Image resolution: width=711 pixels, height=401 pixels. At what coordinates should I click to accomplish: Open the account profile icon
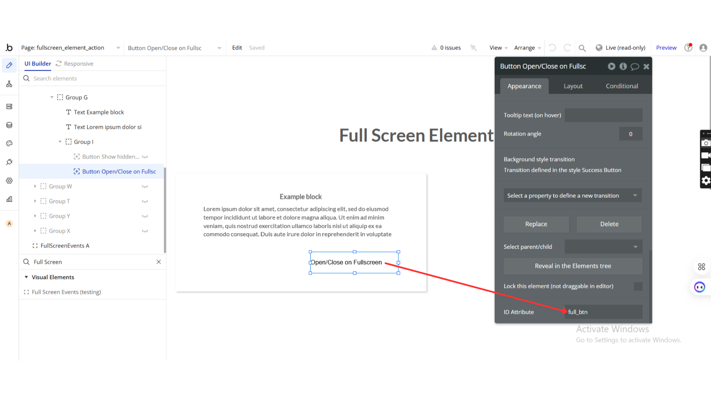[703, 48]
